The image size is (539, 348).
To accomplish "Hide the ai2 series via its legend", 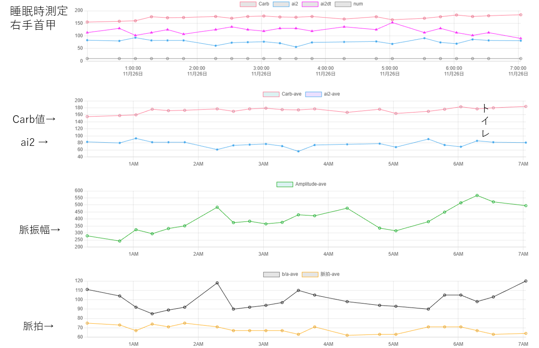I will pyautogui.click(x=280, y=4).
